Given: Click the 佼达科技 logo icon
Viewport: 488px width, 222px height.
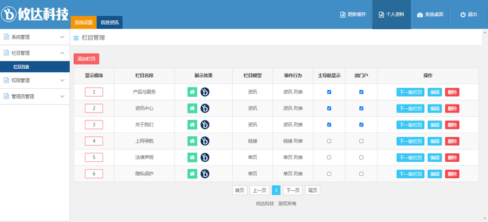Looking at the screenshot, I should point(9,14).
